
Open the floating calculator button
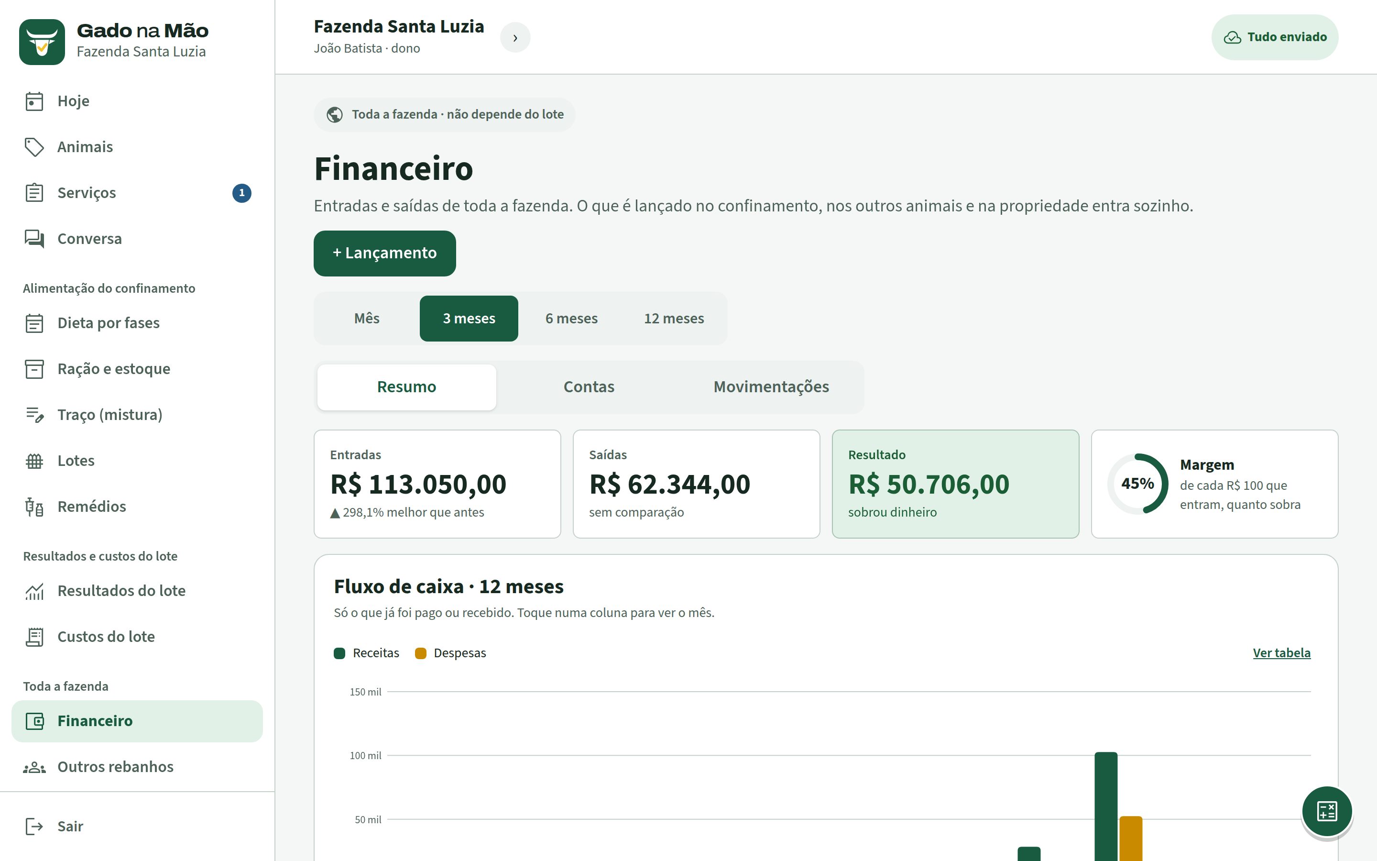1327,811
